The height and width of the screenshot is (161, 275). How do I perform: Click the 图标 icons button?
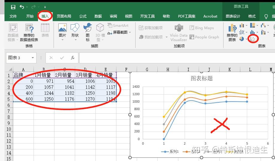click(x=87, y=32)
